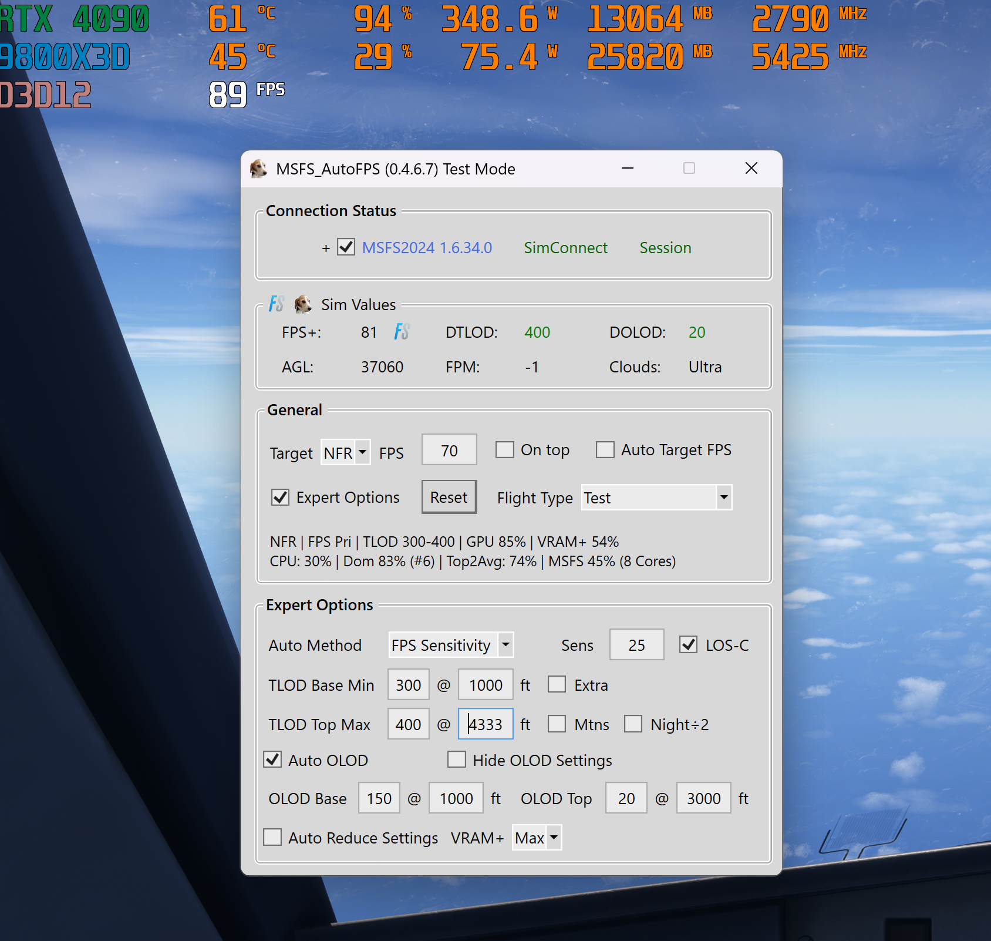
Task: Check the Extra option for TLOD
Action: [557, 685]
